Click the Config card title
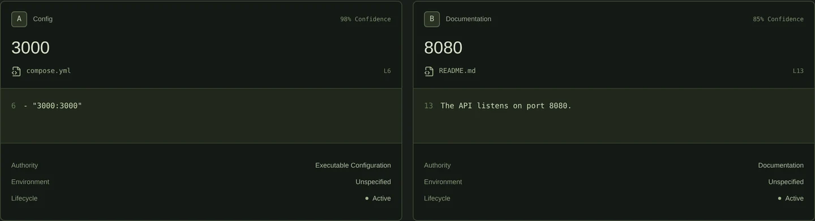The height and width of the screenshot is (221, 815). pyautogui.click(x=43, y=19)
